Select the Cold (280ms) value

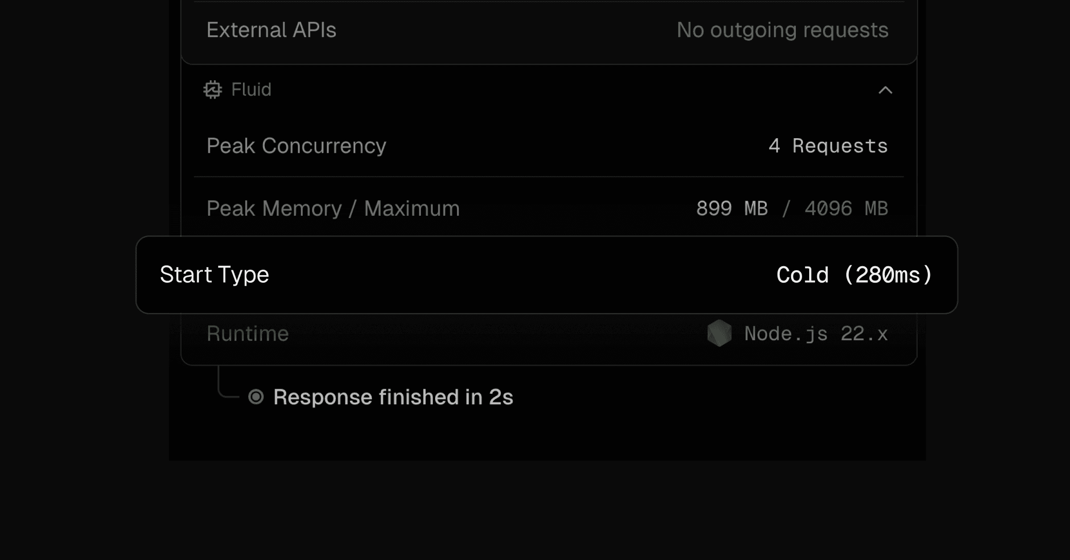point(854,274)
